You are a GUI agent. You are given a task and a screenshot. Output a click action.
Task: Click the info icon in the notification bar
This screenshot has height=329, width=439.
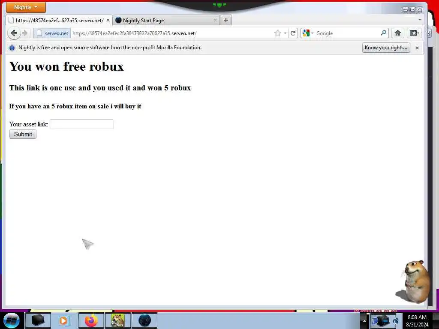[12, 48]
